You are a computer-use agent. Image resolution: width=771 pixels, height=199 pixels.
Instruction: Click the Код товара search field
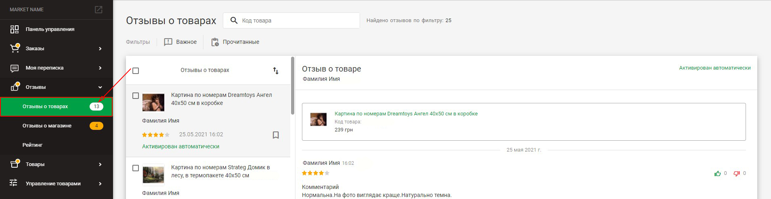[x=291, y=21]
